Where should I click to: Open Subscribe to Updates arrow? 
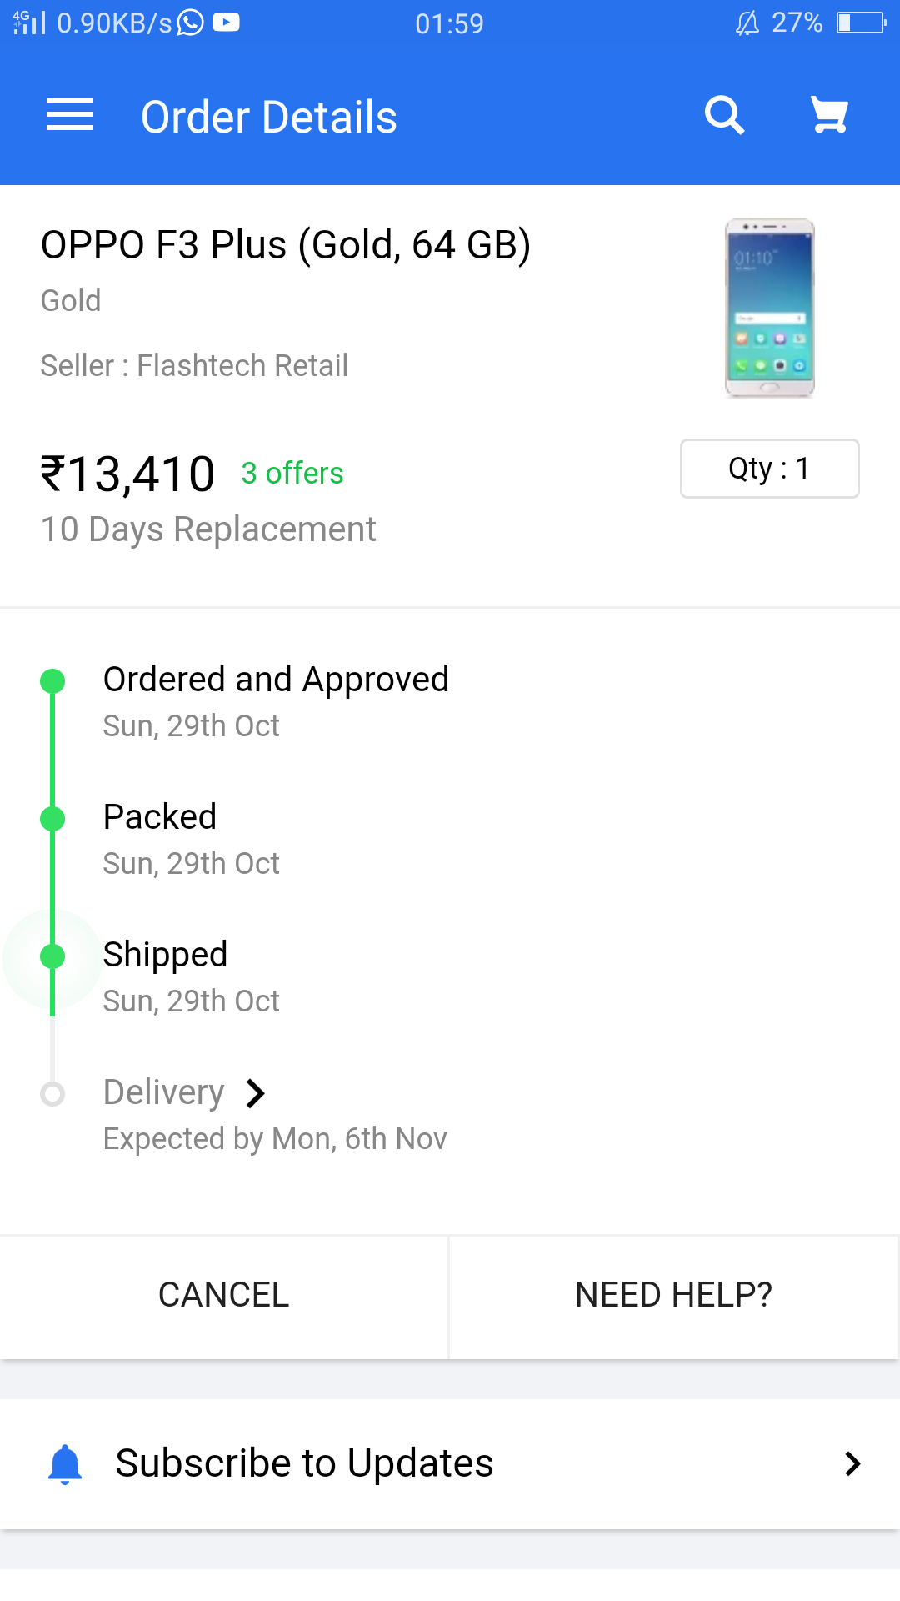[852, 1463]
